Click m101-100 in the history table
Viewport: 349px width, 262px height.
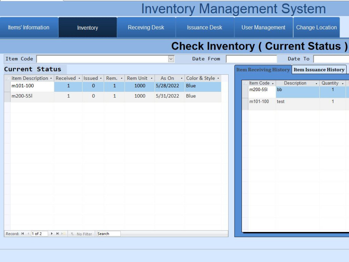click(x=262, y=104)
